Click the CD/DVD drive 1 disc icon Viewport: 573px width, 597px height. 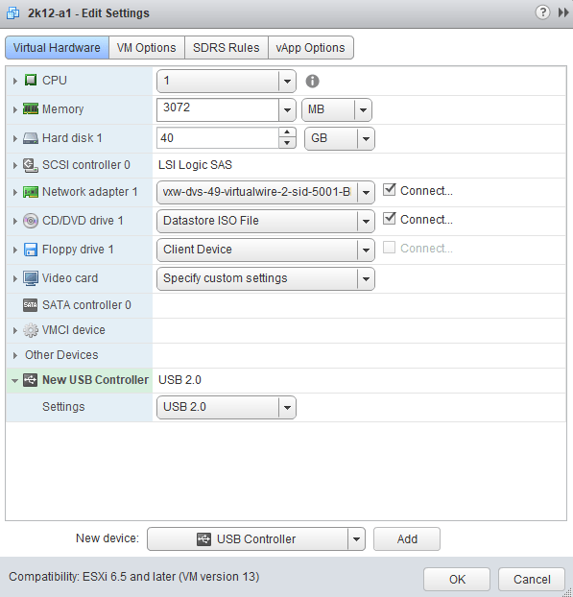[31, 221]
